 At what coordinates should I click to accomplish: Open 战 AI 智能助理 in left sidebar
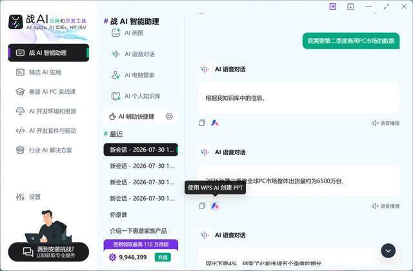click(48, 53)
